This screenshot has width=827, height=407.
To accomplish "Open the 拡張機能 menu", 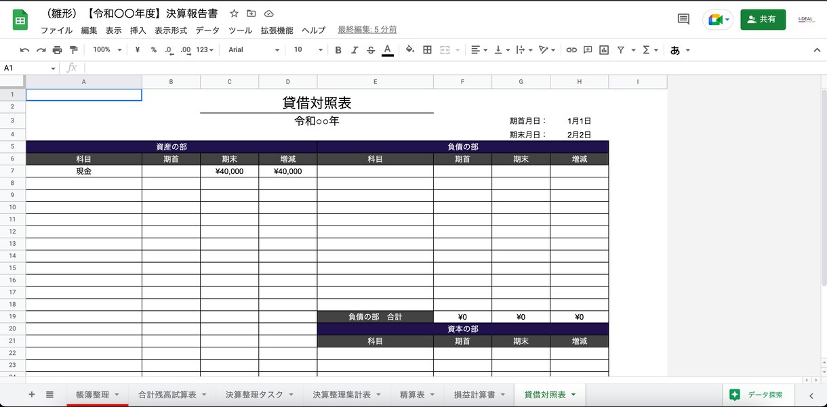I will coord(277,30).
